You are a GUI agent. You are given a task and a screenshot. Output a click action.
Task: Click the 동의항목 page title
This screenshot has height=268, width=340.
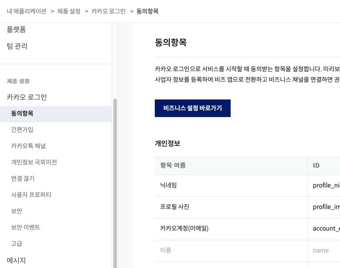tap(171, 42)
